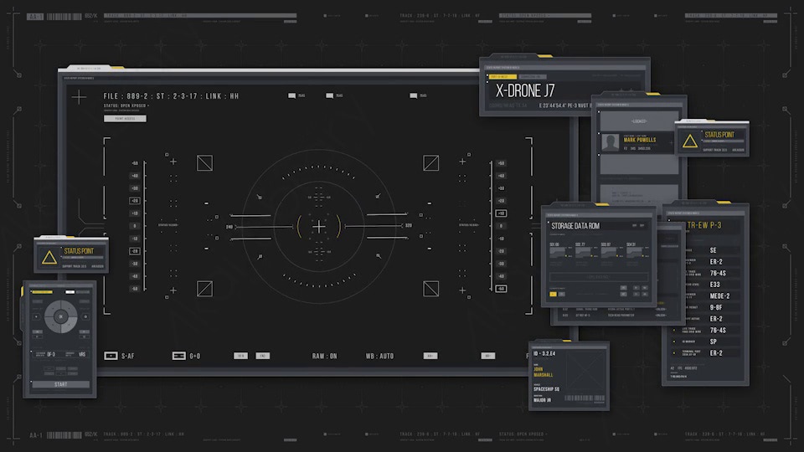Click the START button in the control pad panel
Screen dimensions: 804x452
pyautogui.click(x=60, y=384)
